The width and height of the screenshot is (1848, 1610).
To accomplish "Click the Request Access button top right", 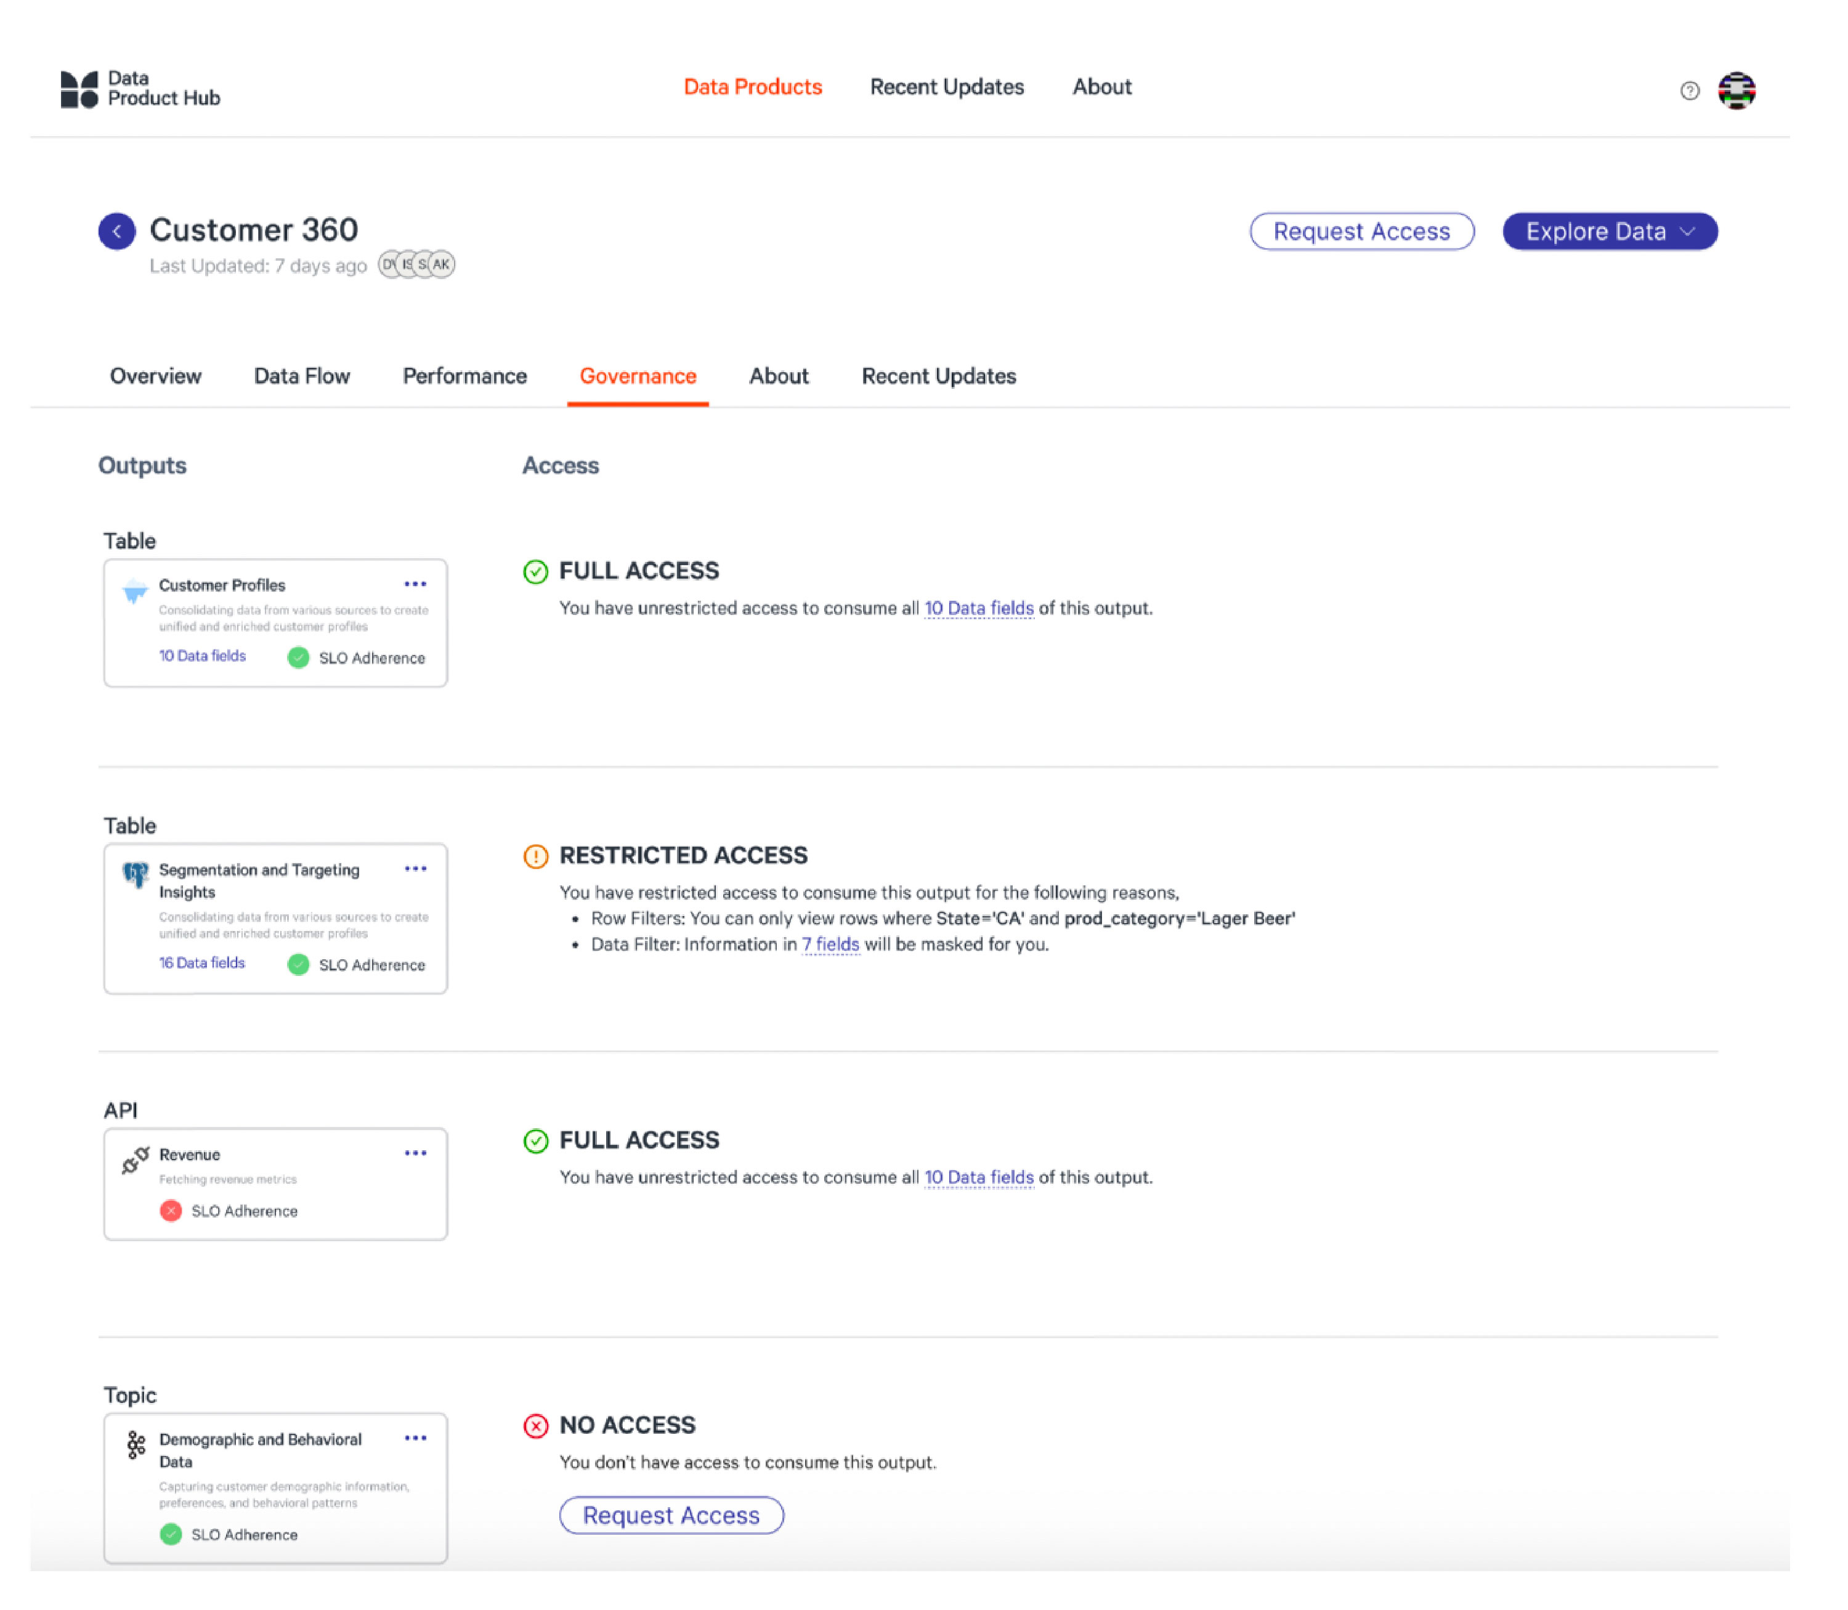I will tap(1361, 231).
